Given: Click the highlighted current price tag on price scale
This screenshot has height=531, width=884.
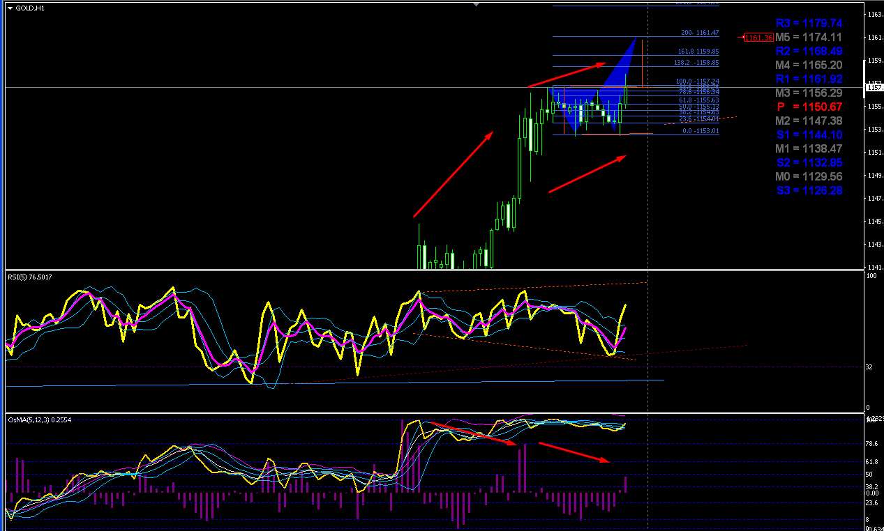Looking at the screenshot, I should click(x=875, y=86).
